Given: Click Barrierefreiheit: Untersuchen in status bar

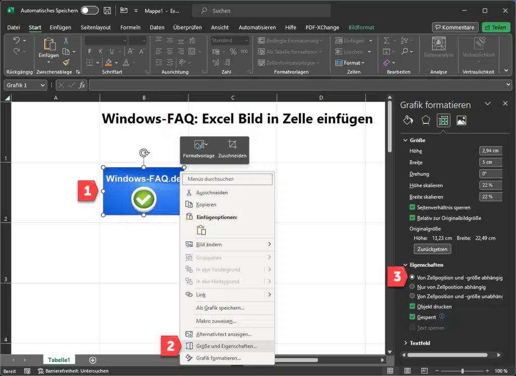Looking at the screenshot, I should click(73, 371).
